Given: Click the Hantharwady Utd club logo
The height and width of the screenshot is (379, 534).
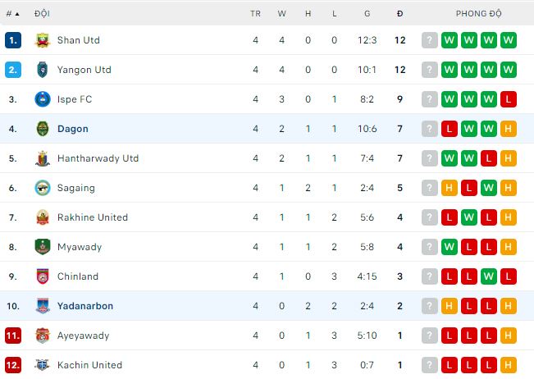Looking at the screenshot, I should 43,158.
